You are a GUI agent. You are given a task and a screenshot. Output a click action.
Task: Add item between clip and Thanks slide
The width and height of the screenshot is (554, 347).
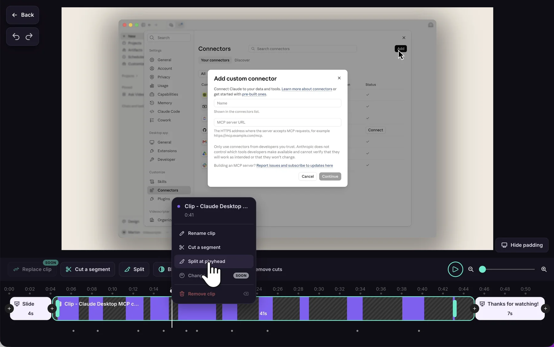point(474,308)
